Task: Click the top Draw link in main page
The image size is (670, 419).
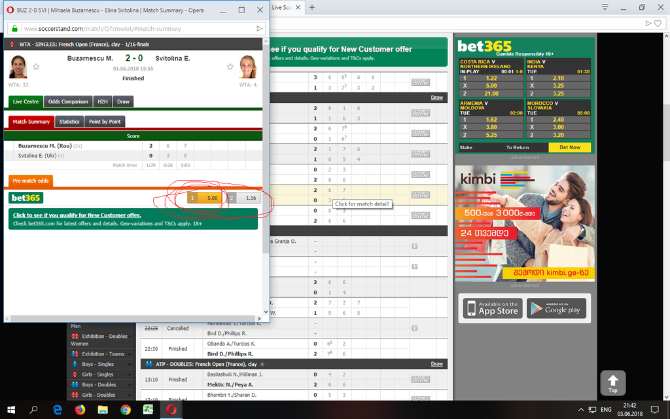Action: [x=436, y=98]
